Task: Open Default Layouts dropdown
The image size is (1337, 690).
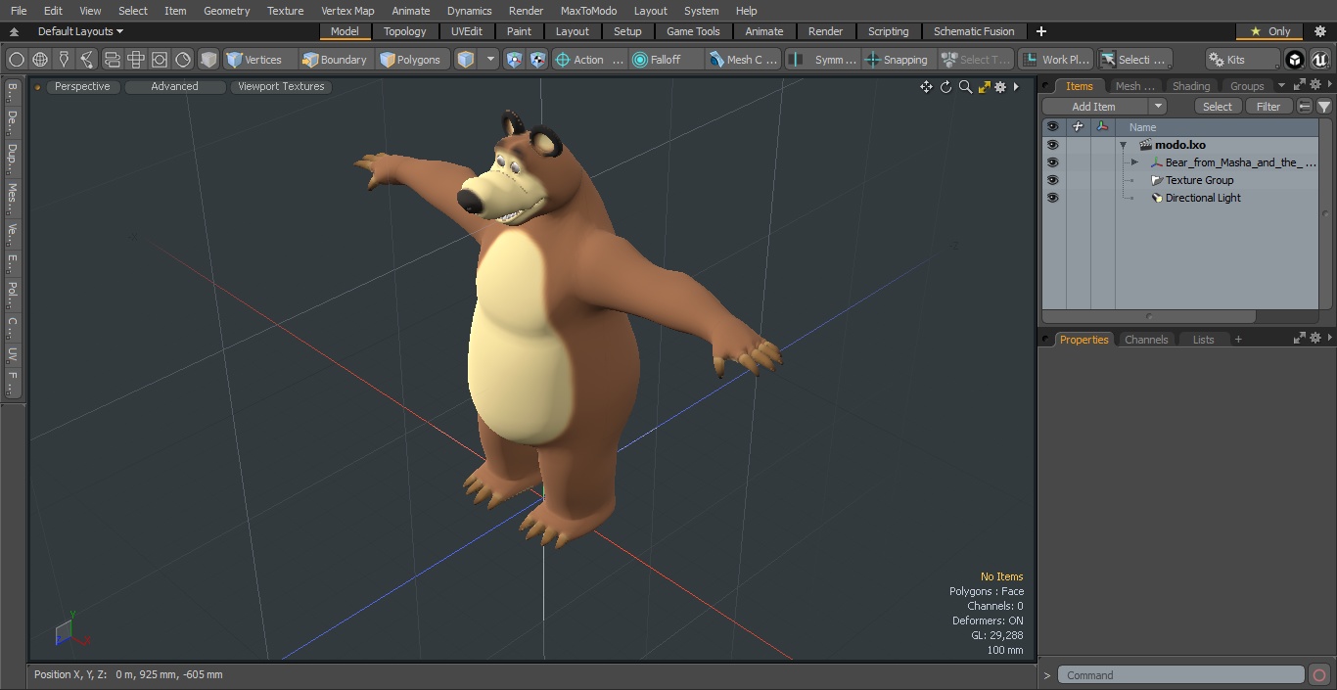Action: (x=80, y=31)
